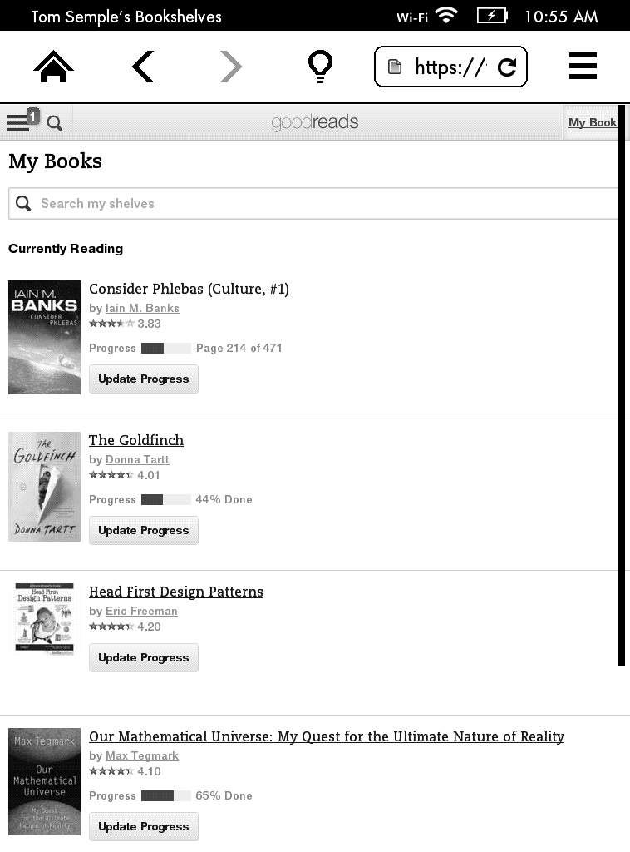630x852 pixels.
Task: Tap the forward arrow icon
Action: click(x=230, y=67)
